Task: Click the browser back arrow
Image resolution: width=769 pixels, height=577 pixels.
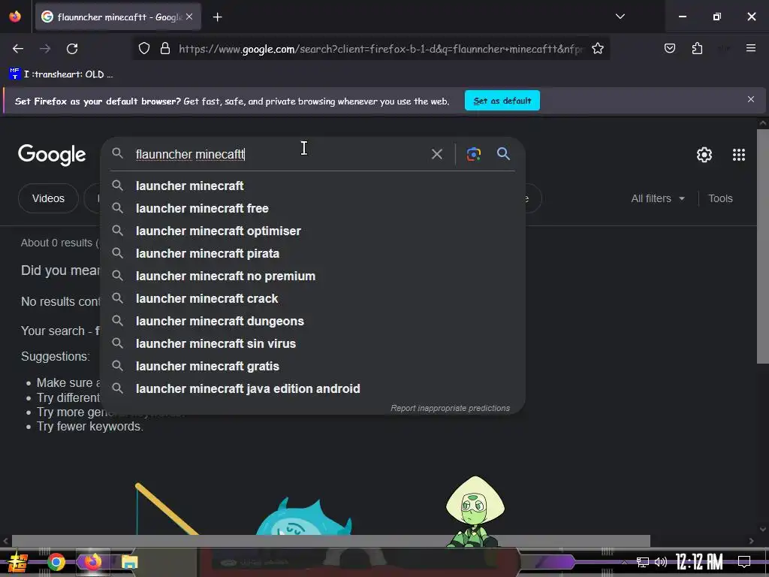Action: (x=18, y=49)
